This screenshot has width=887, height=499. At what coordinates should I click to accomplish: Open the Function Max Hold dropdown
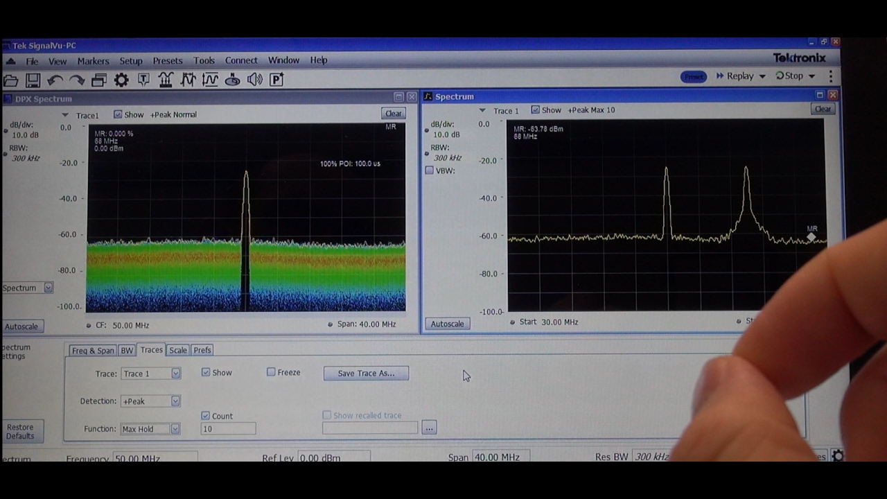click(x=175, y=429)
